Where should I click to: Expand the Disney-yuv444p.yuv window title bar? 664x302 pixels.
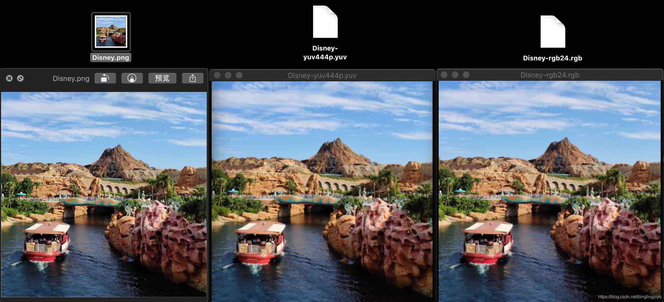click(x=323, y=75)
